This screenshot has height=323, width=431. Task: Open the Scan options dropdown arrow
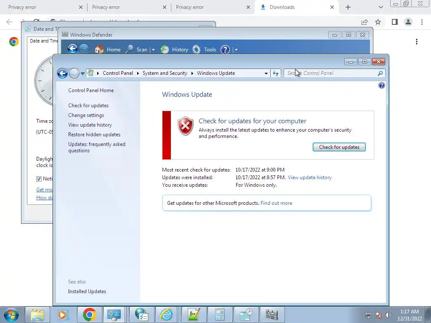click(153, 50)
